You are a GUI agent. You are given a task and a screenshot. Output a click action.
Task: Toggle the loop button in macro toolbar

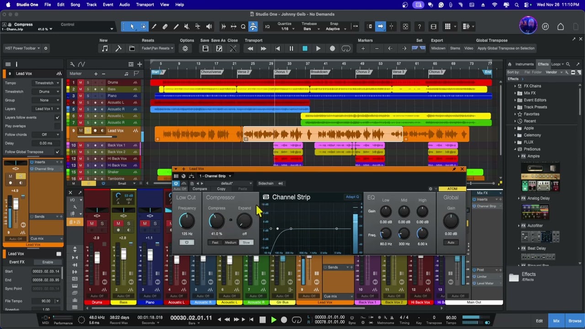(x=346, y=48)
